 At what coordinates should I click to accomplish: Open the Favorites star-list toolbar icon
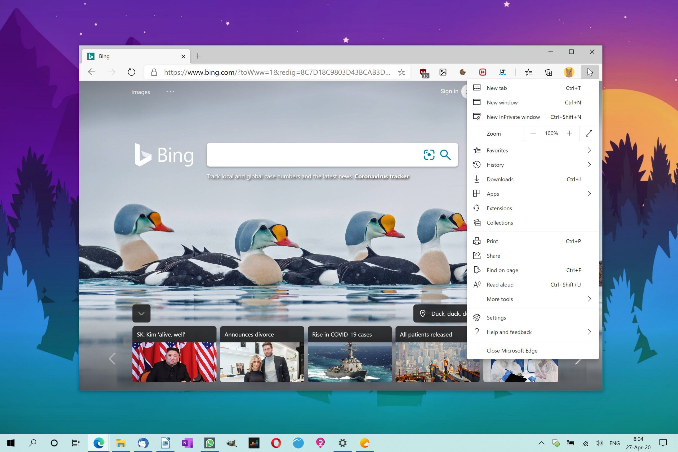(528, 72)
